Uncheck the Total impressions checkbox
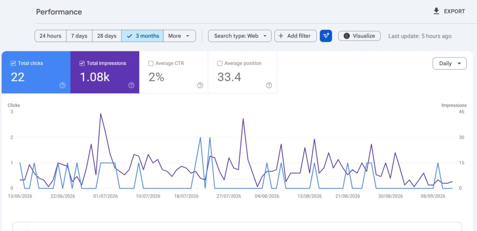The image size is (477, 231). pos(82,63)
